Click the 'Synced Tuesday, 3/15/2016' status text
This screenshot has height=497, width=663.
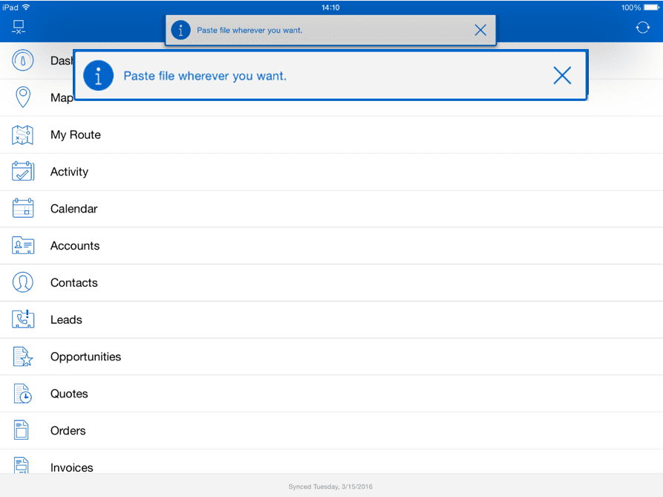330,487
